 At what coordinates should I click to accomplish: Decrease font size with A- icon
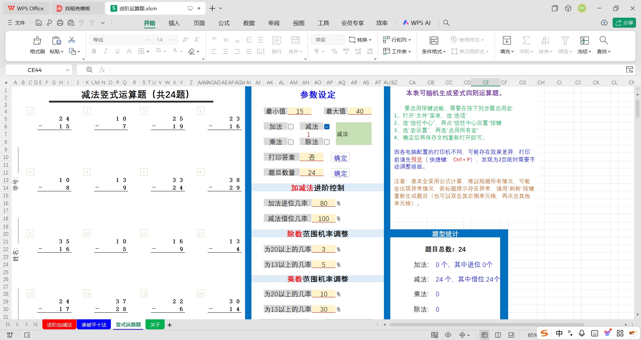197,40
